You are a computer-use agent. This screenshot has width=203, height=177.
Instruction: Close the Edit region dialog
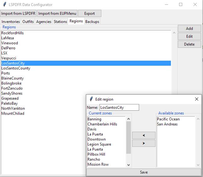coord(197,99)
